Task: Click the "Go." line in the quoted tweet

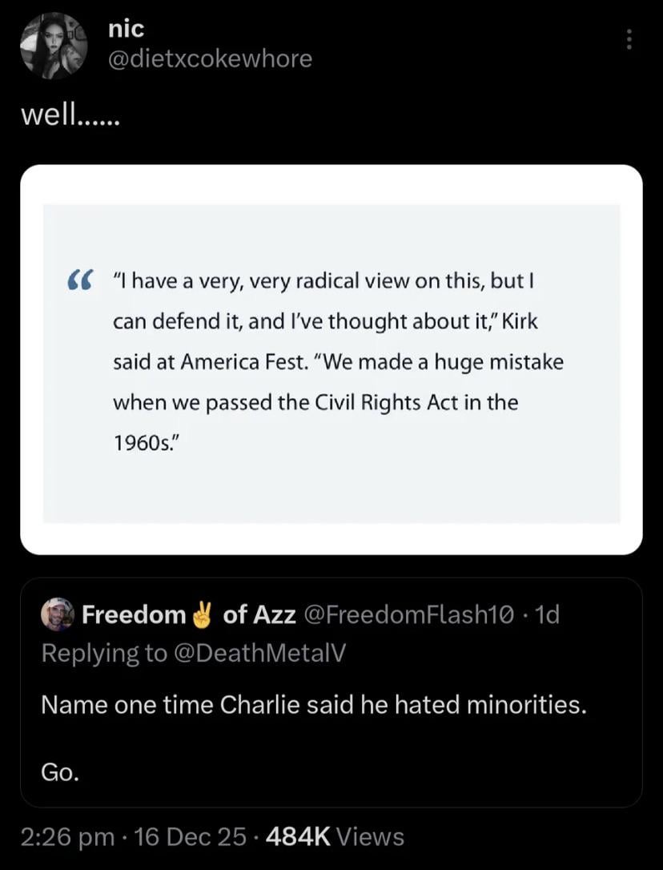Action: 60,772
